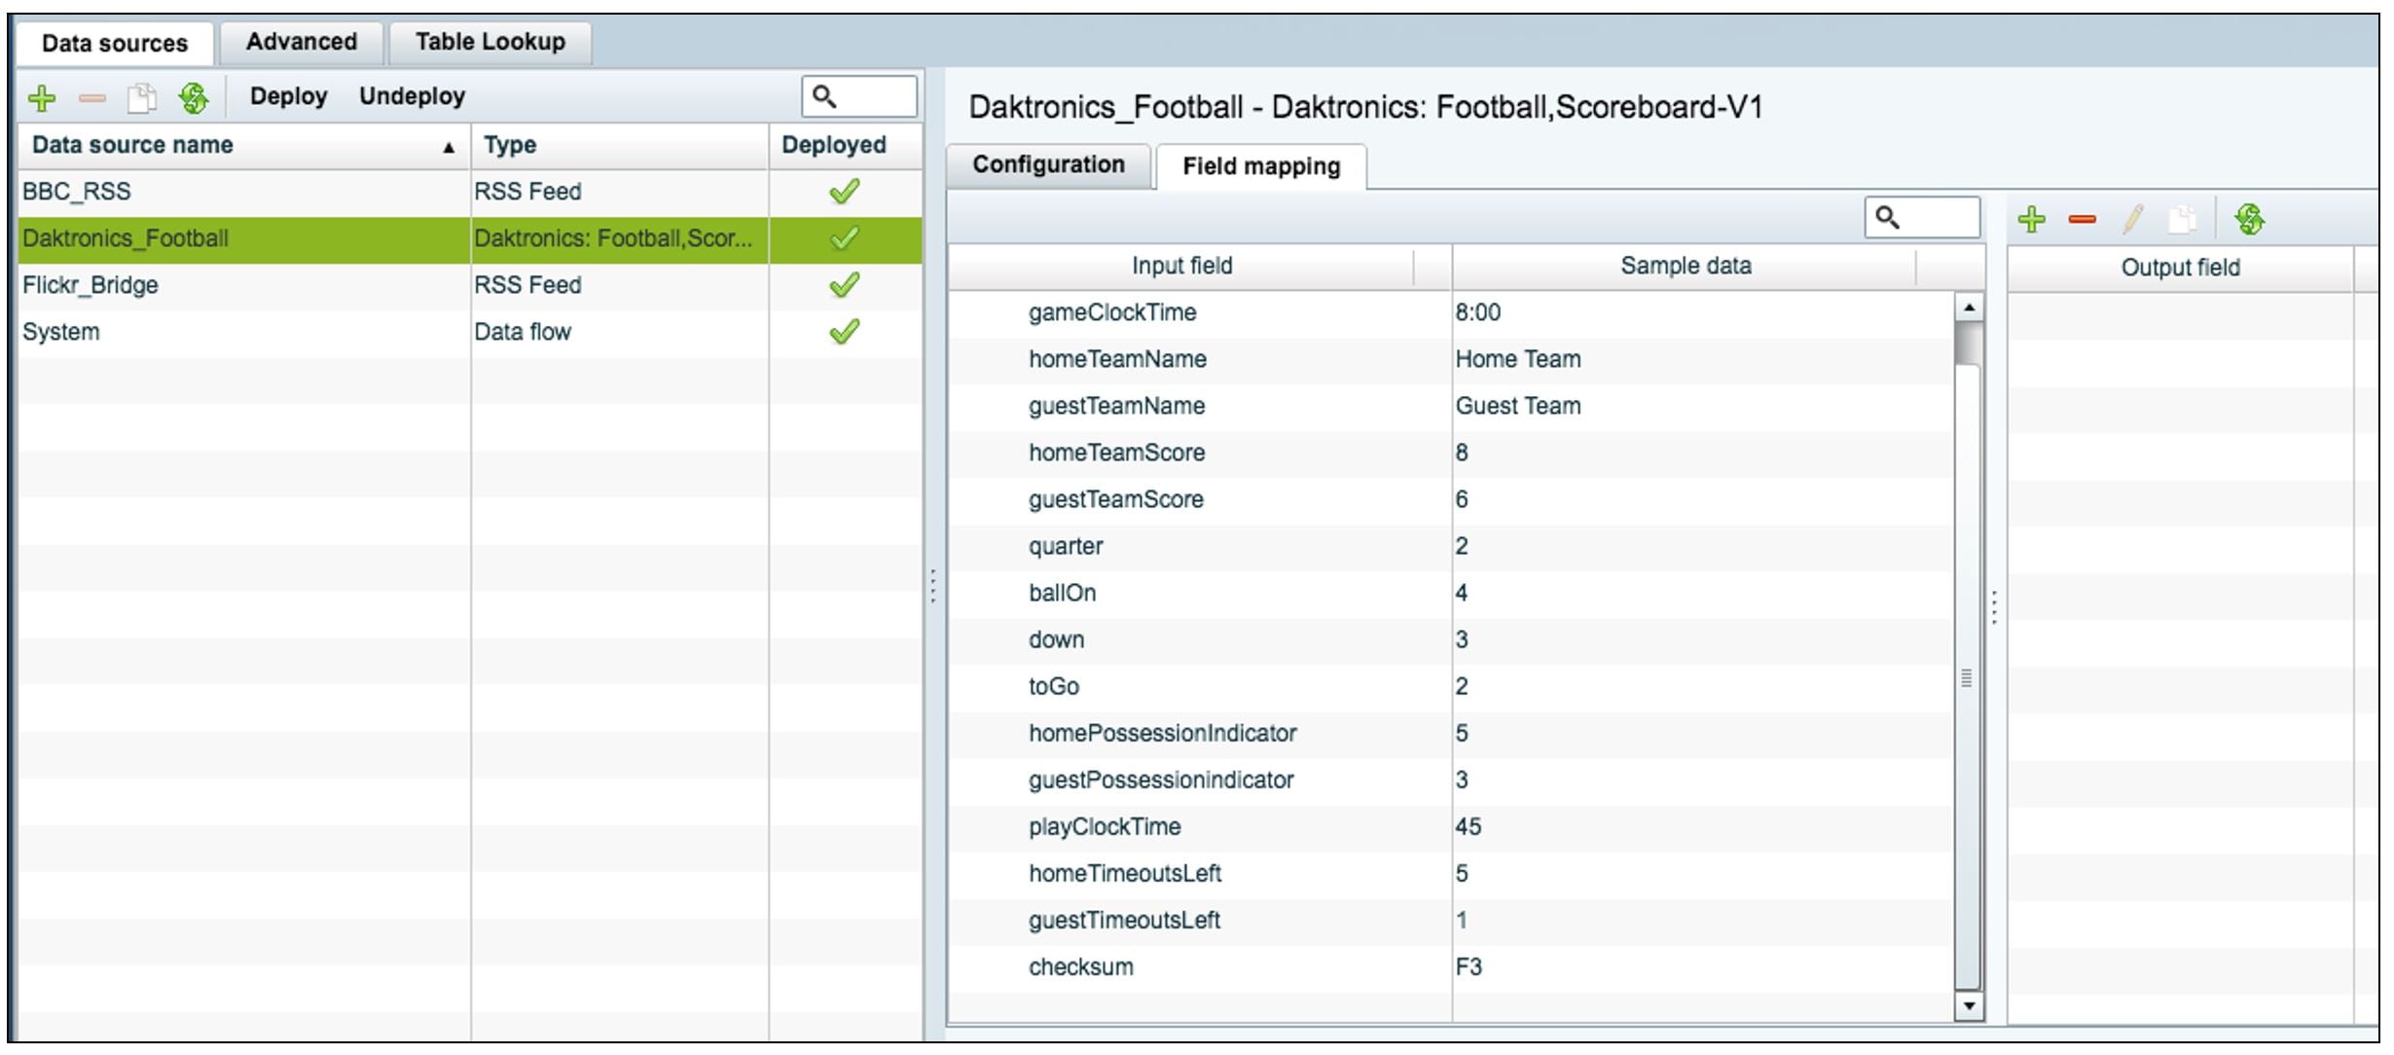Select the guestTeamScore input field
The width and height of the screenshot is (2394, 1055).
(x=1115, y=499)
